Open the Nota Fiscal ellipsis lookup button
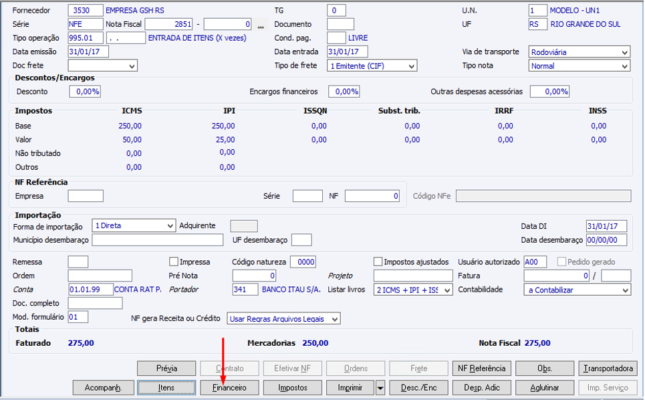The height and width of the screenshot is (400, 645). pyautogui.click(x=261, y=25)
